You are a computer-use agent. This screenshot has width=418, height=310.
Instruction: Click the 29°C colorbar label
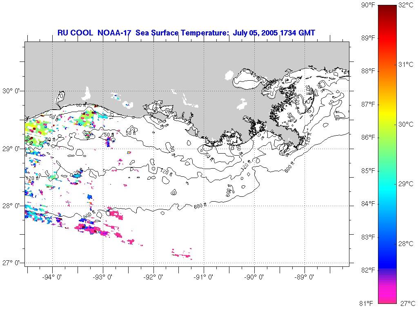(x=406, y=184)
